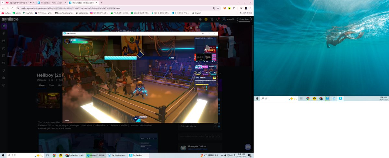Image resolution: width=389 pixels, height=158 pixels.
Task: Click the sandbox.game address bar
Action: click(113, 8)
